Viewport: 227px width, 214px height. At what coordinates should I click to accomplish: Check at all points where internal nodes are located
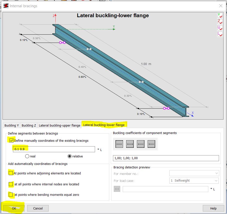[x=10, y=184]
